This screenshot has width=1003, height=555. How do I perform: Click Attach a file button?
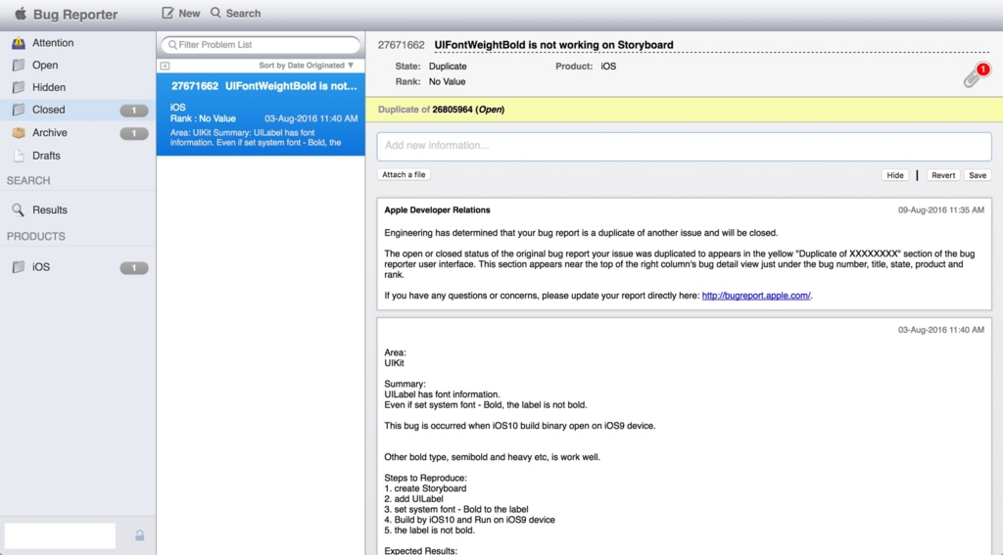pyautogui.click(x=404, y=174)
